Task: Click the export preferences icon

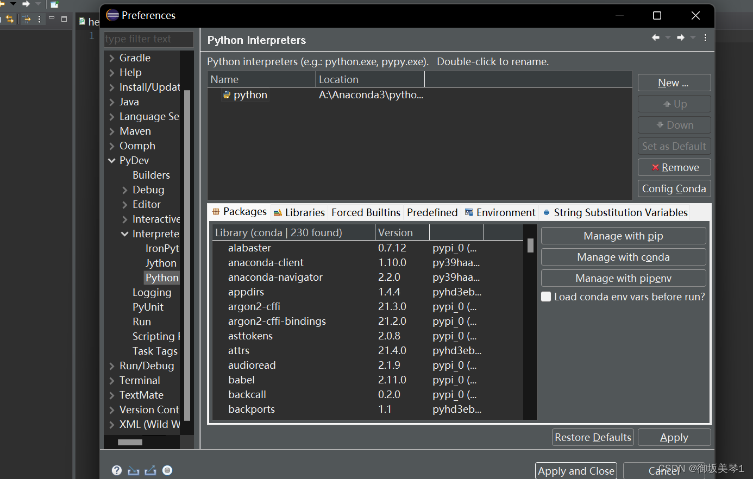Action: 150,470
